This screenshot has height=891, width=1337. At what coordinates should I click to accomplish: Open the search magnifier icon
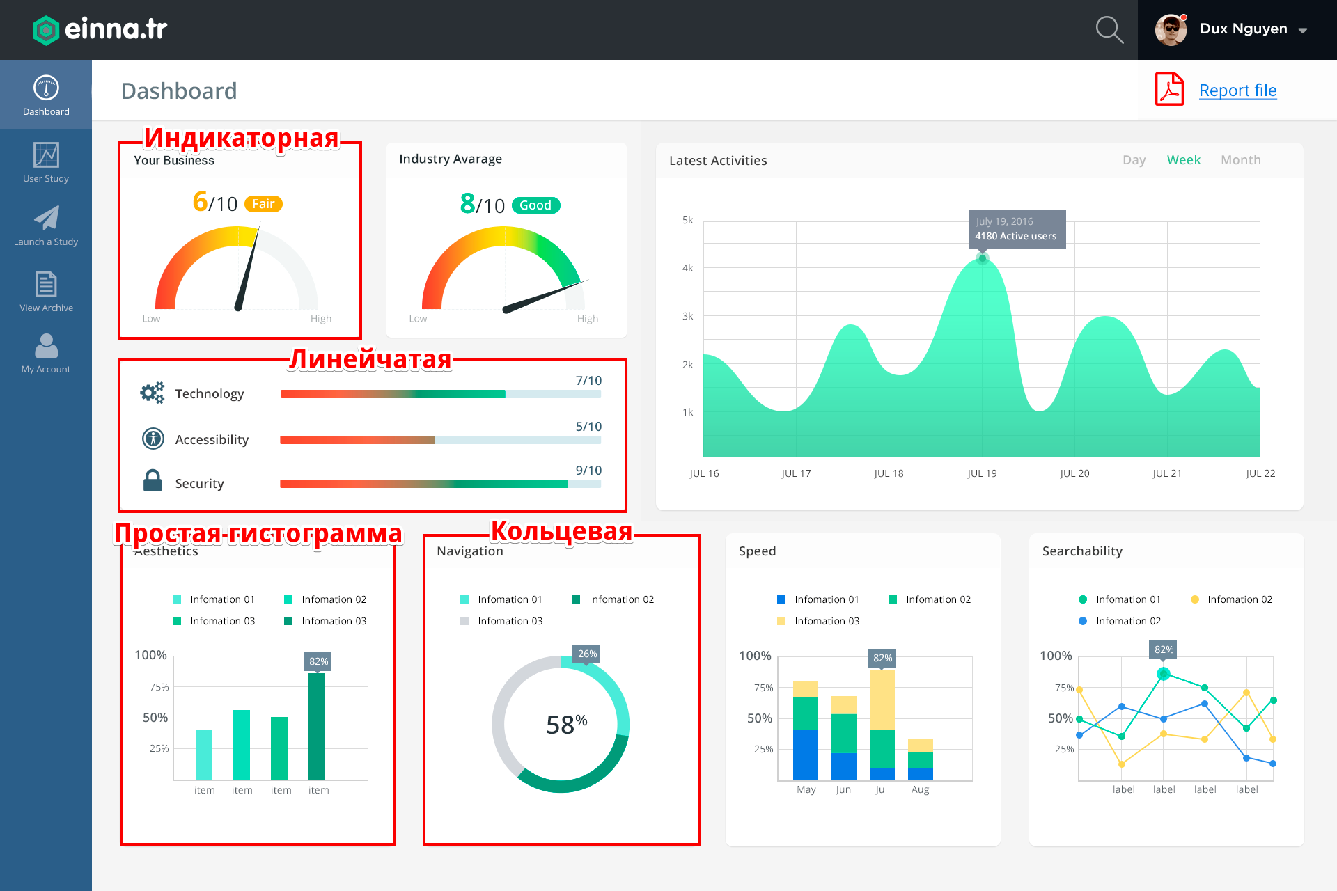click(1109, 30)
